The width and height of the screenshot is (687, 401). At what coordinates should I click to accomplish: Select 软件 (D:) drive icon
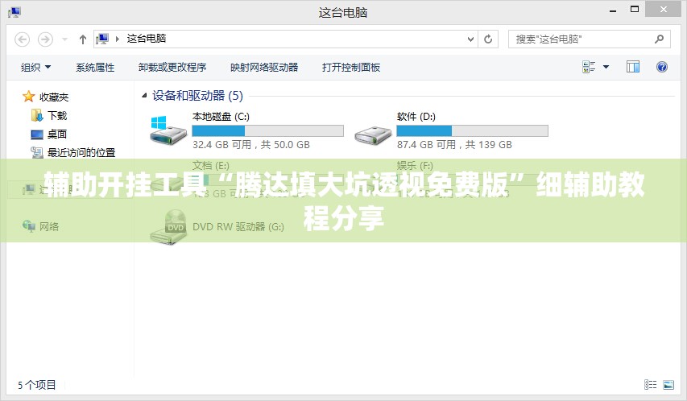coord(373,134)
